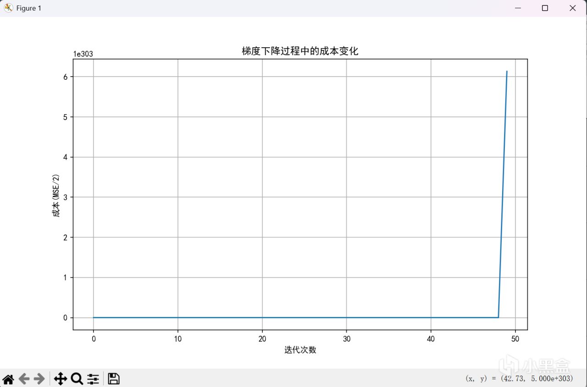Click the y-axis tick label 4
Screen dimensions: 587x387
[x=66, y=157]
